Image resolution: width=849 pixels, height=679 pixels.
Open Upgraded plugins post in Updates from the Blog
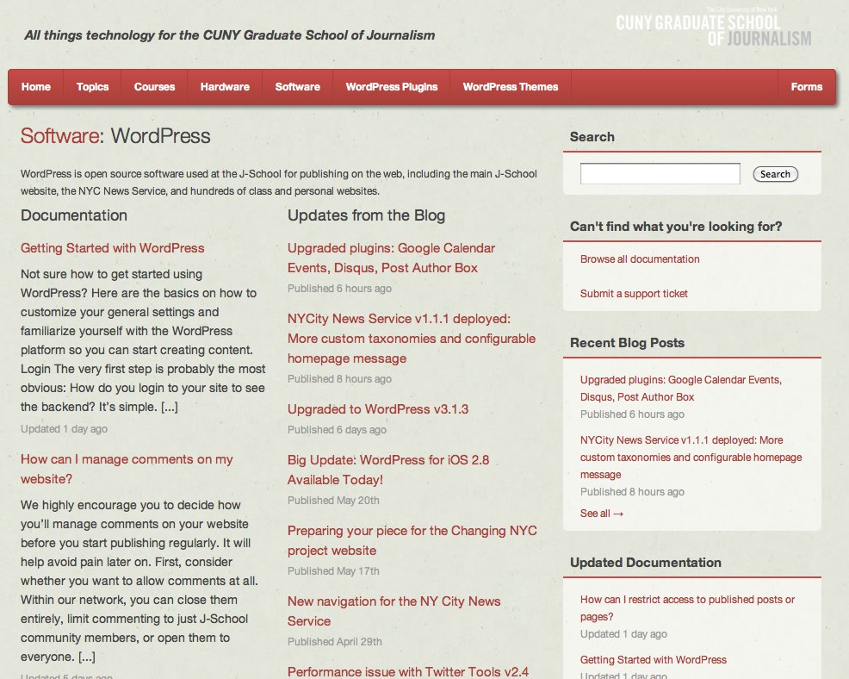pyautogui.click(x=391, y=258)
